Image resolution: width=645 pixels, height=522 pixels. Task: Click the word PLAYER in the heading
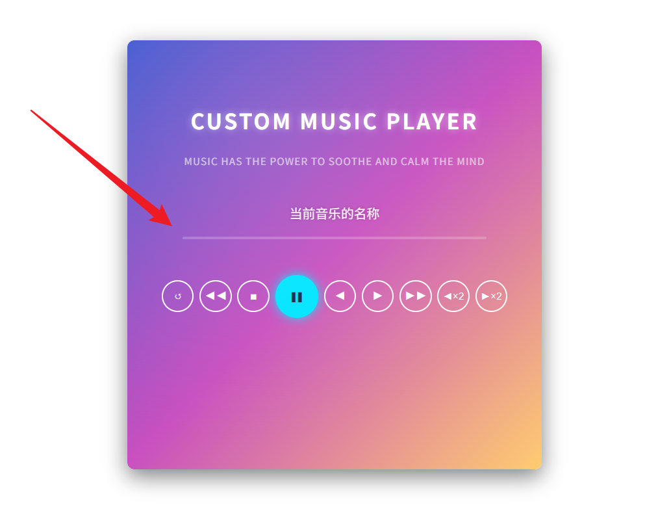[x=432, y=122]
